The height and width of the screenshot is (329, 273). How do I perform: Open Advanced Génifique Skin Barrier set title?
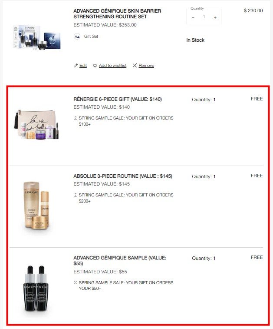[117, 13]
